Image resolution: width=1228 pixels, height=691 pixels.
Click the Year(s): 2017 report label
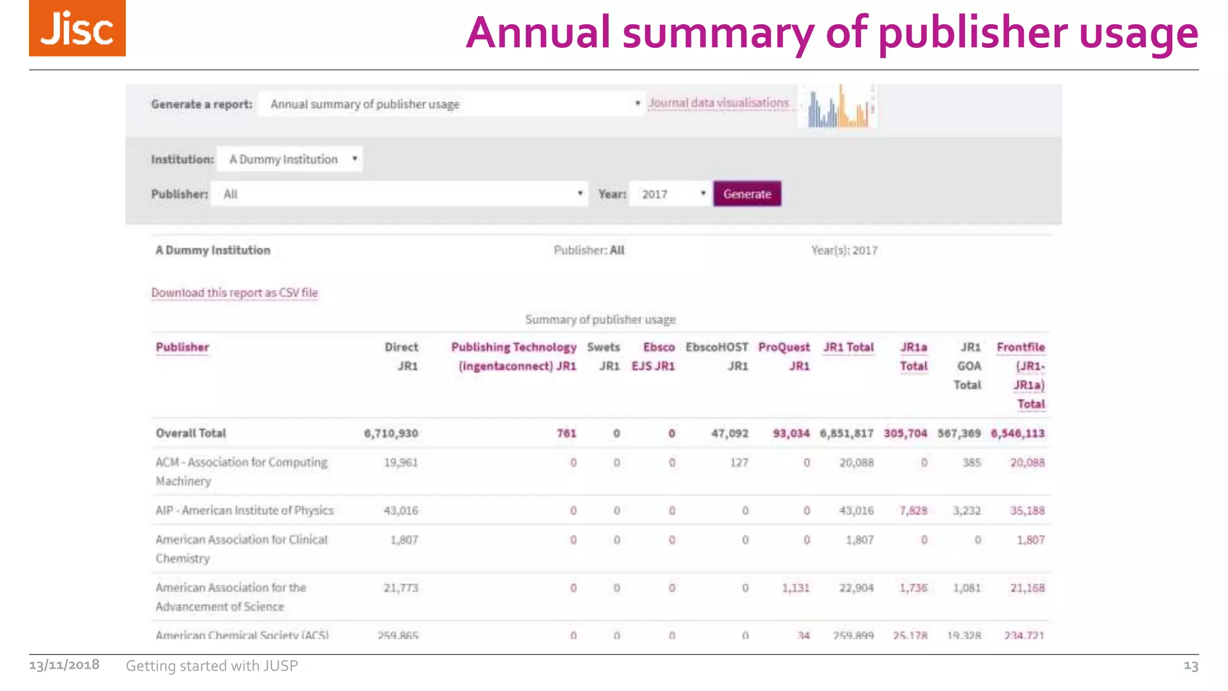[844, 250]
